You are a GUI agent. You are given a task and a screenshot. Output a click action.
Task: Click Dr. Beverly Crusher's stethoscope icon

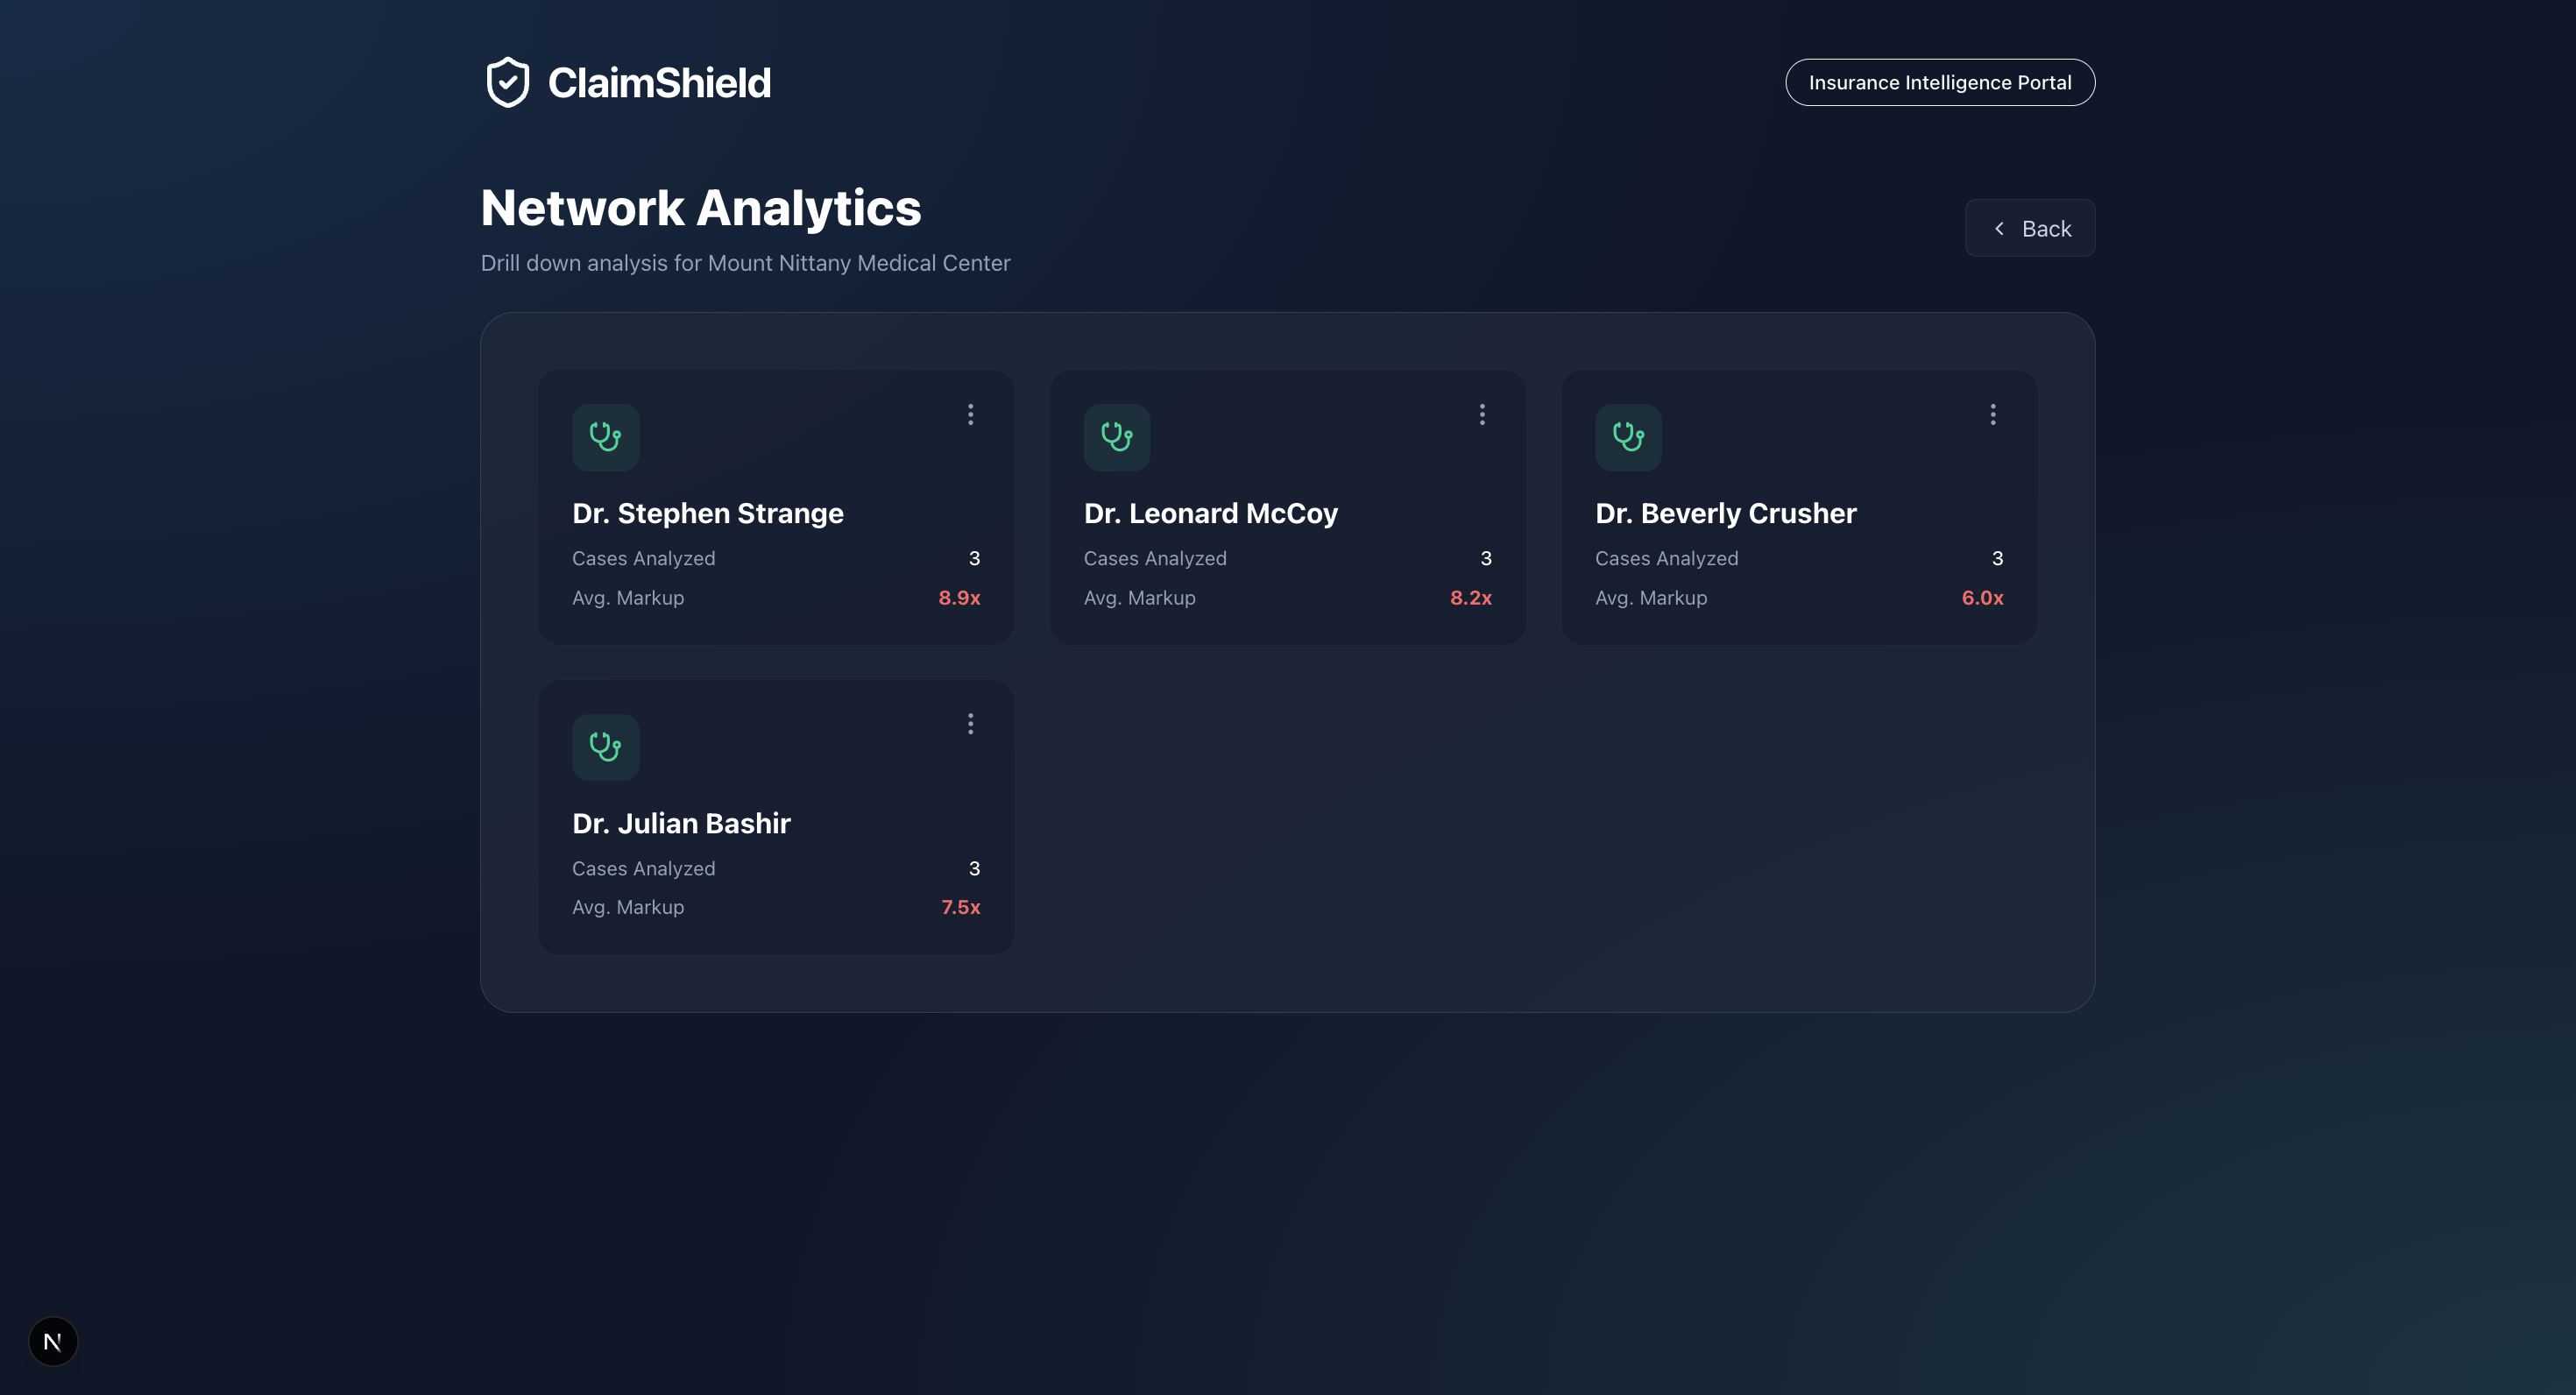[x=1628, y=437]
